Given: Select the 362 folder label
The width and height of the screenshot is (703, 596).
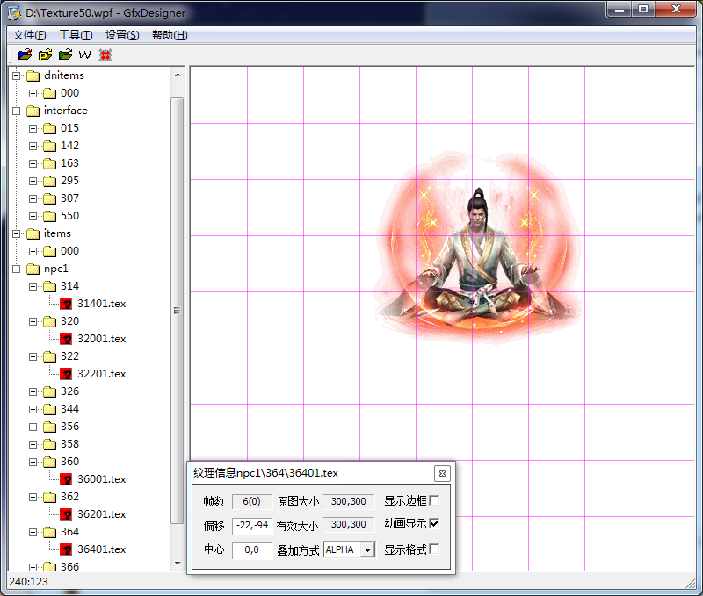Looking at the screenshot, I should pos(69,497).
